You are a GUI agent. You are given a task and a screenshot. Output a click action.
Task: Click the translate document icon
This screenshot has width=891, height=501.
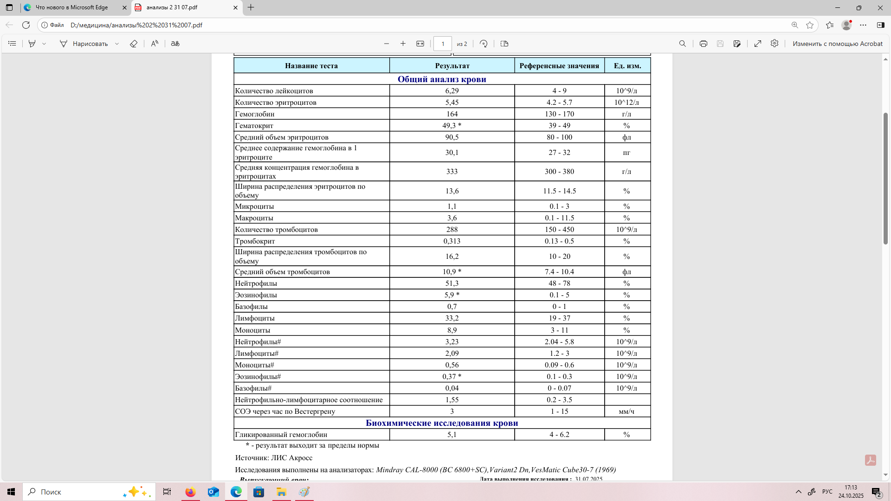pyautogui.click(x=175, y=44)
